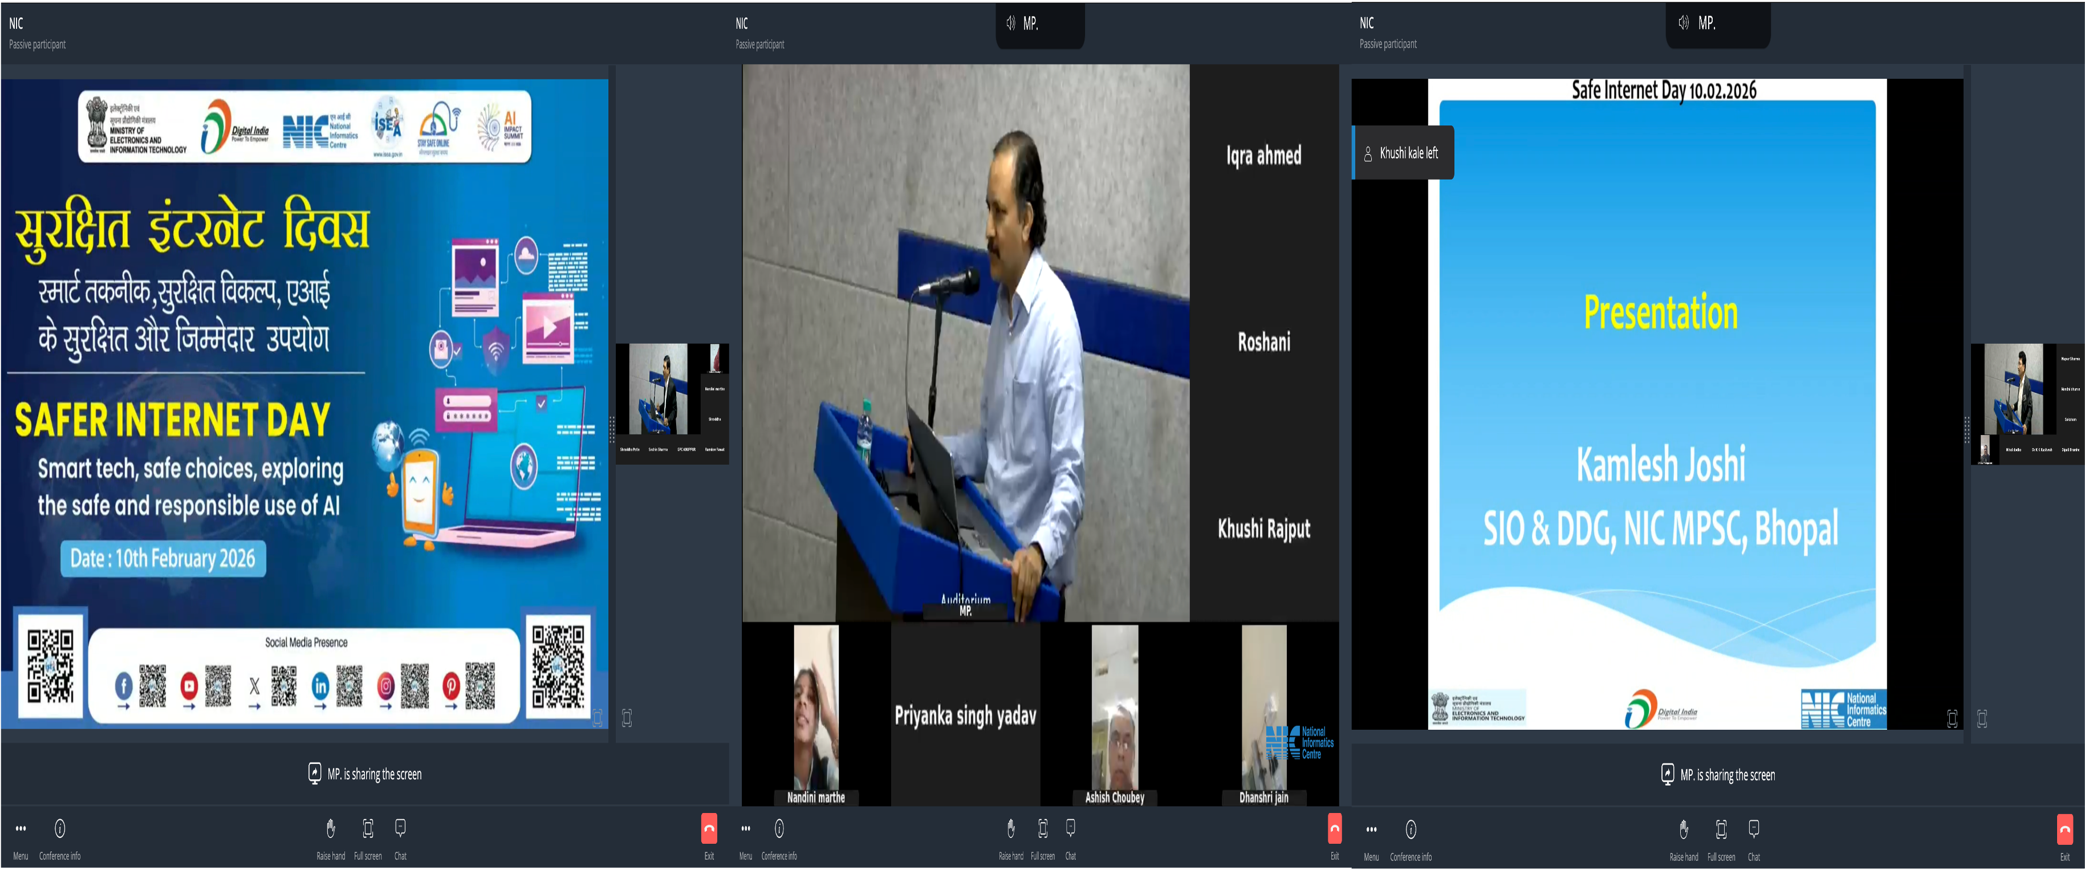2085x870 pixels.
Task: Open Chat in the middle conference window
Action: click(x=1070, y=829)
